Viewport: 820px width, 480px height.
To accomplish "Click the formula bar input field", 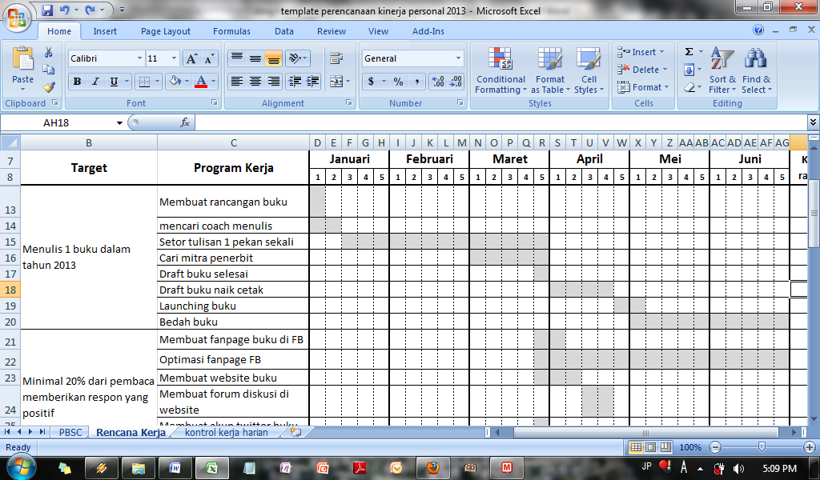I will pyautogui.click(x=500, y=122).
